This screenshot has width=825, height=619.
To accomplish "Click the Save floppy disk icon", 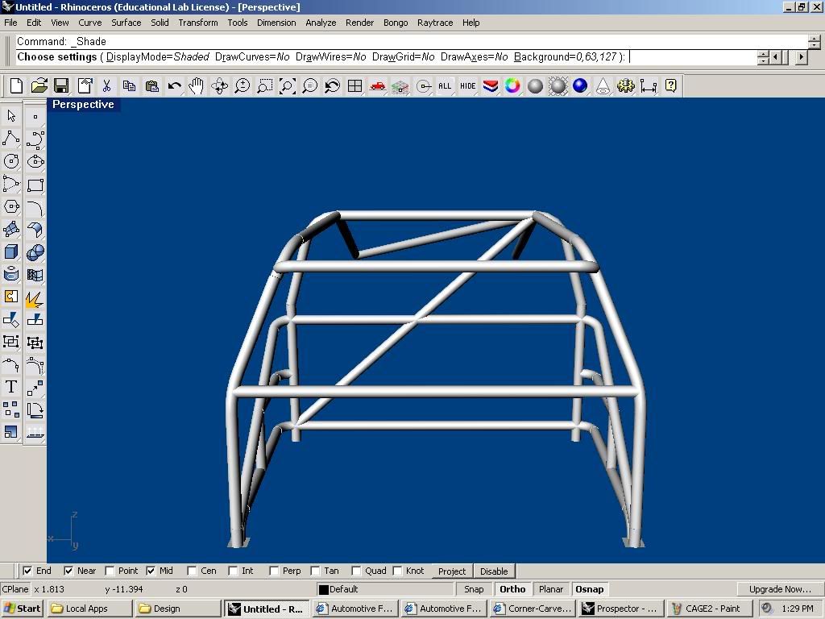I will tap(61, 86).
